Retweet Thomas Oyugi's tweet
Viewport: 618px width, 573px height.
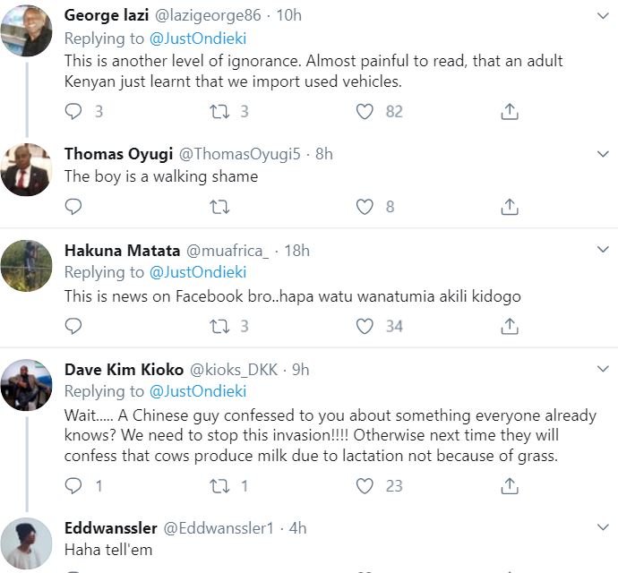[219, 207]
